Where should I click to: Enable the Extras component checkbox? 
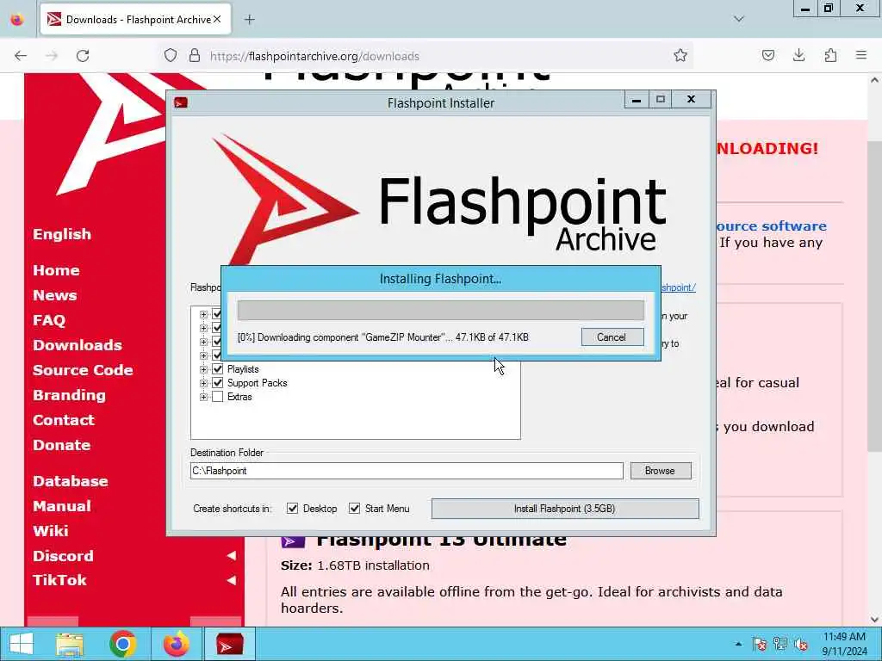click(x=218, y=397)
